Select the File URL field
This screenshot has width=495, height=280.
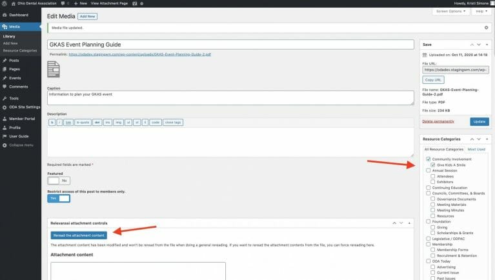456,70
